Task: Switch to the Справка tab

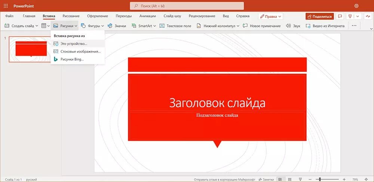Action: 243,16
